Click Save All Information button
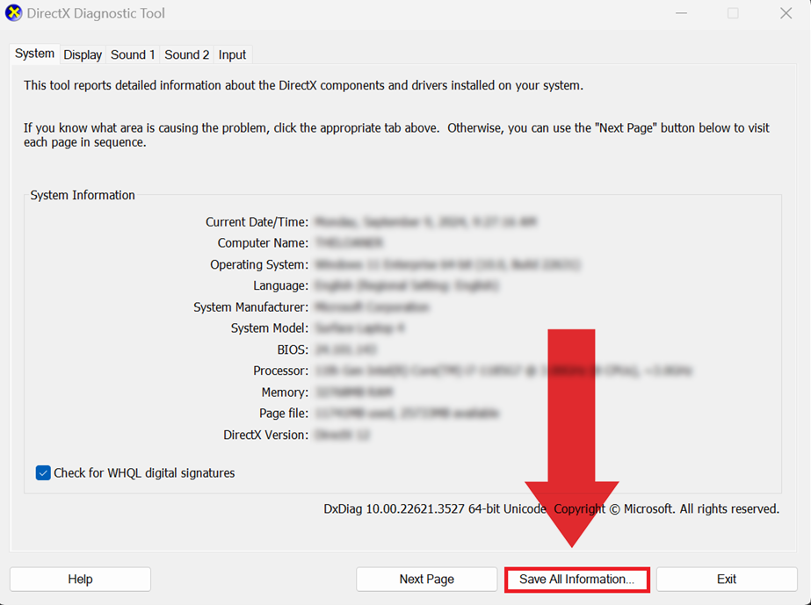Viewport: 811px width, 605px height. point(576,580)
